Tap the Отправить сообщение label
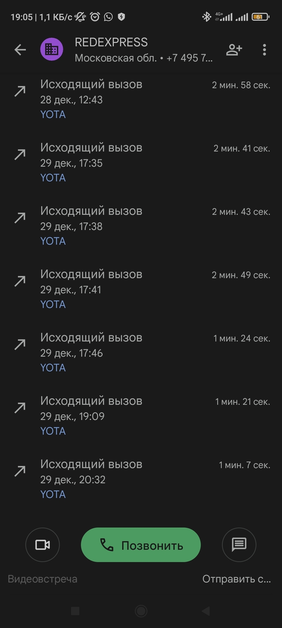Image resolution: width=282 pixels, height=628 pixels. [x=236, y=579]
